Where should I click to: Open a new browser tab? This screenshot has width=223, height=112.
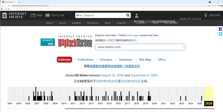19,2
